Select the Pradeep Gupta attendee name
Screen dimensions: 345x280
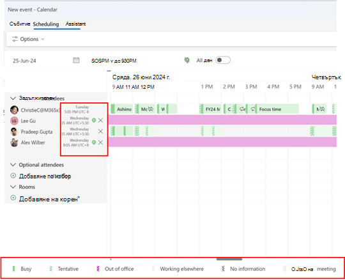click(37, 132)
